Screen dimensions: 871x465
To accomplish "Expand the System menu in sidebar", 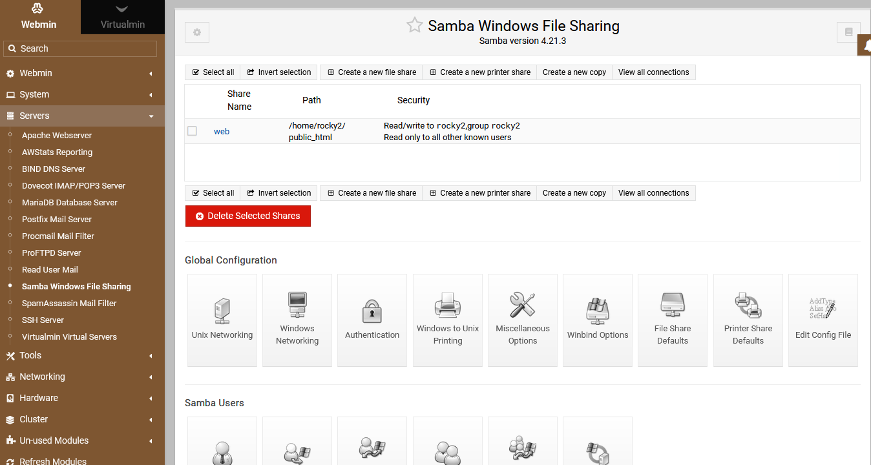I will coord(34,94).
